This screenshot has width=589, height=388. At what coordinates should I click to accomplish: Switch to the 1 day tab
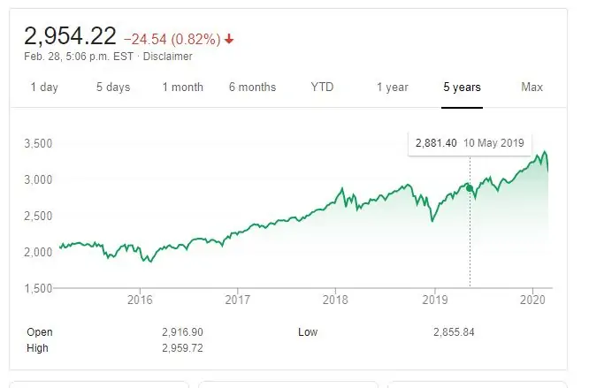tap(44, 87)
